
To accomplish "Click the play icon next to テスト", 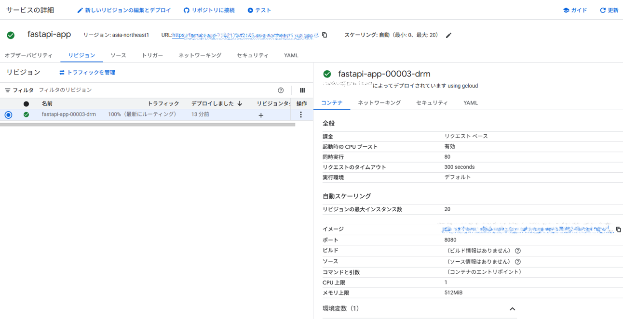I will [250, 10].
